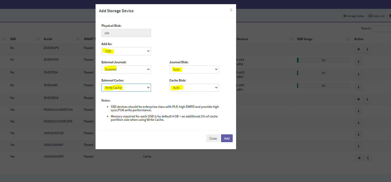Expand the Cache Disk dropdown
Viewport: 391px width, 182px height.
[x=194, y=87]
